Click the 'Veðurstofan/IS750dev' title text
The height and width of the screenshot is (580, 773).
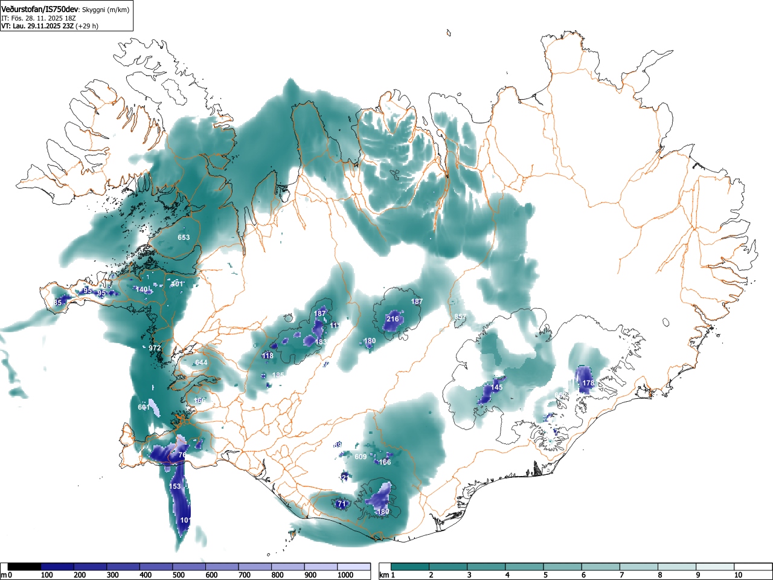click(40, 9)
